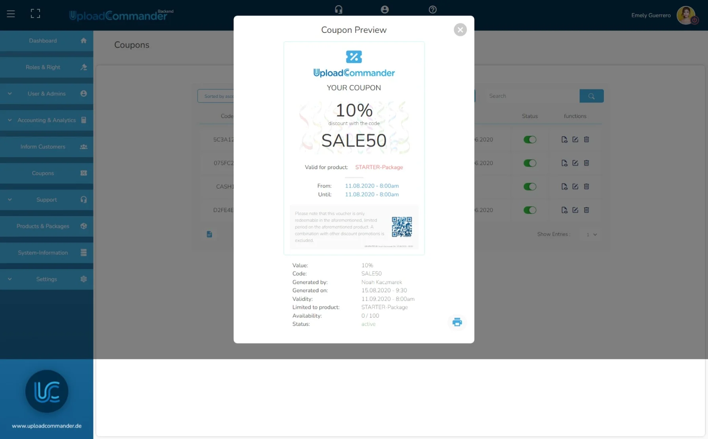This screenshot has height=439, width=708.
Task: Expand the Accounting & Analytics chevron
Action: [x=10, y=120]
